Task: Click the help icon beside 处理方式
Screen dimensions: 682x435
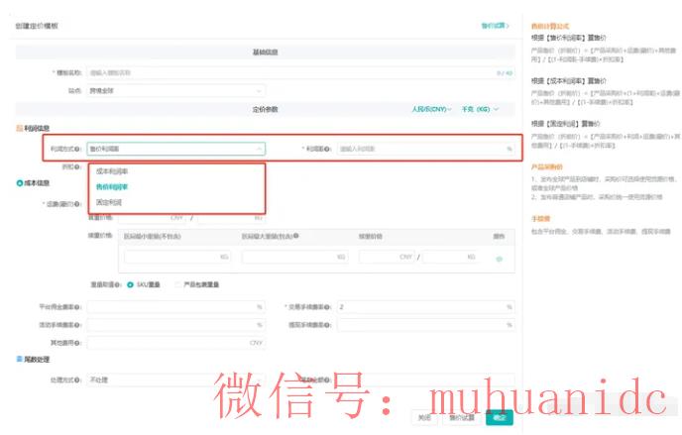Action: tap(77, 381)
